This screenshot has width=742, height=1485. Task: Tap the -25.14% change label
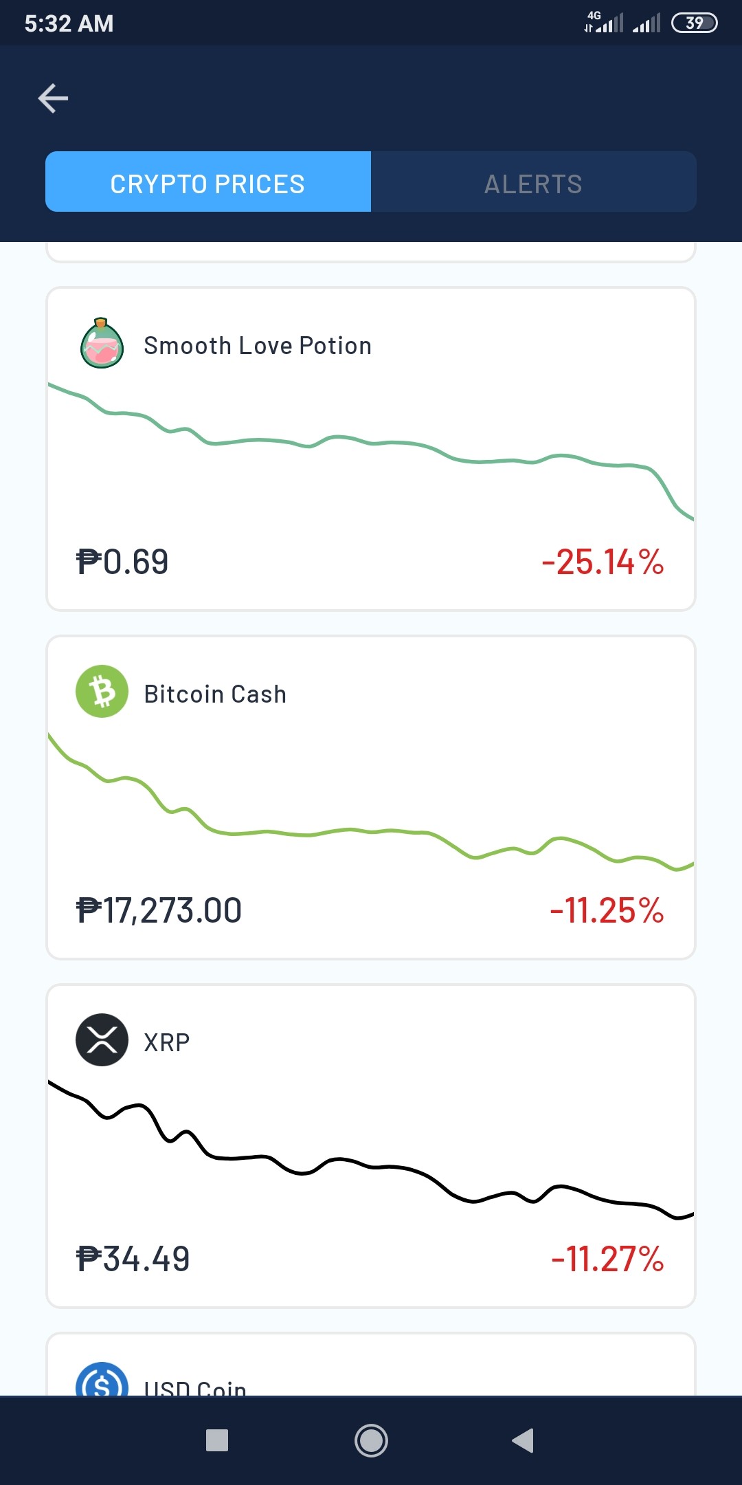pos(603,562)
